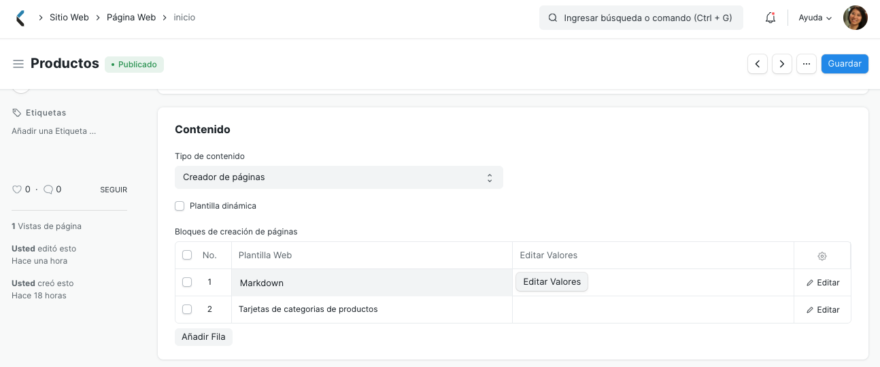Add a row with Añadir Fila

tap(203, 337)
